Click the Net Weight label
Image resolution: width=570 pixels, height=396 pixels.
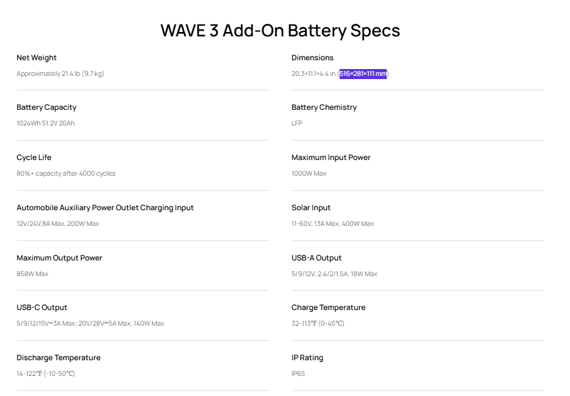tap(36, 58)
